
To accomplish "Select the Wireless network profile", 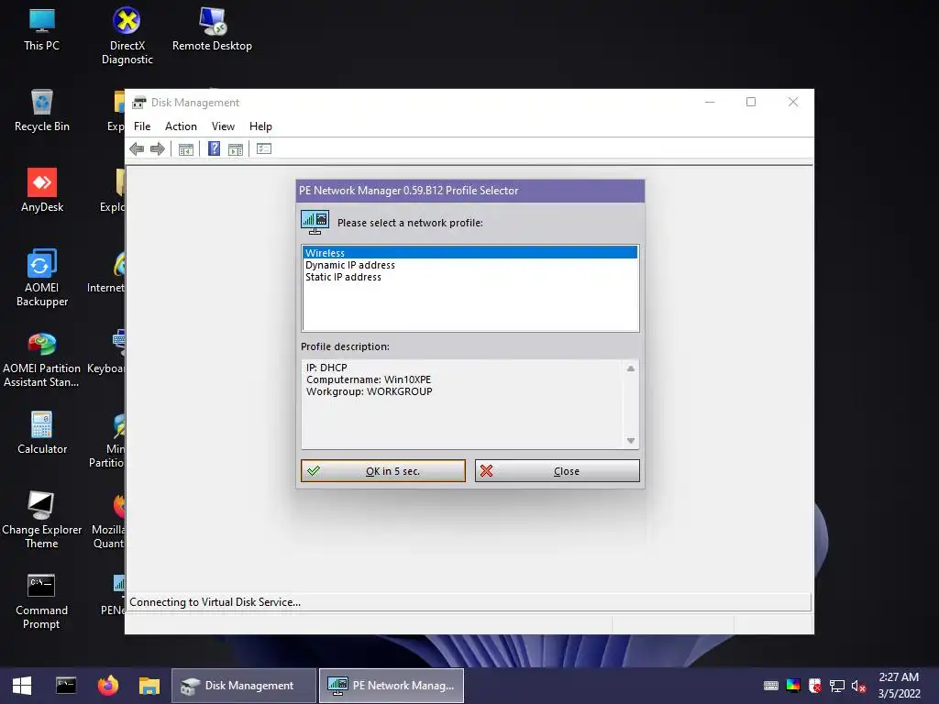I will click(x=470, y=253).
